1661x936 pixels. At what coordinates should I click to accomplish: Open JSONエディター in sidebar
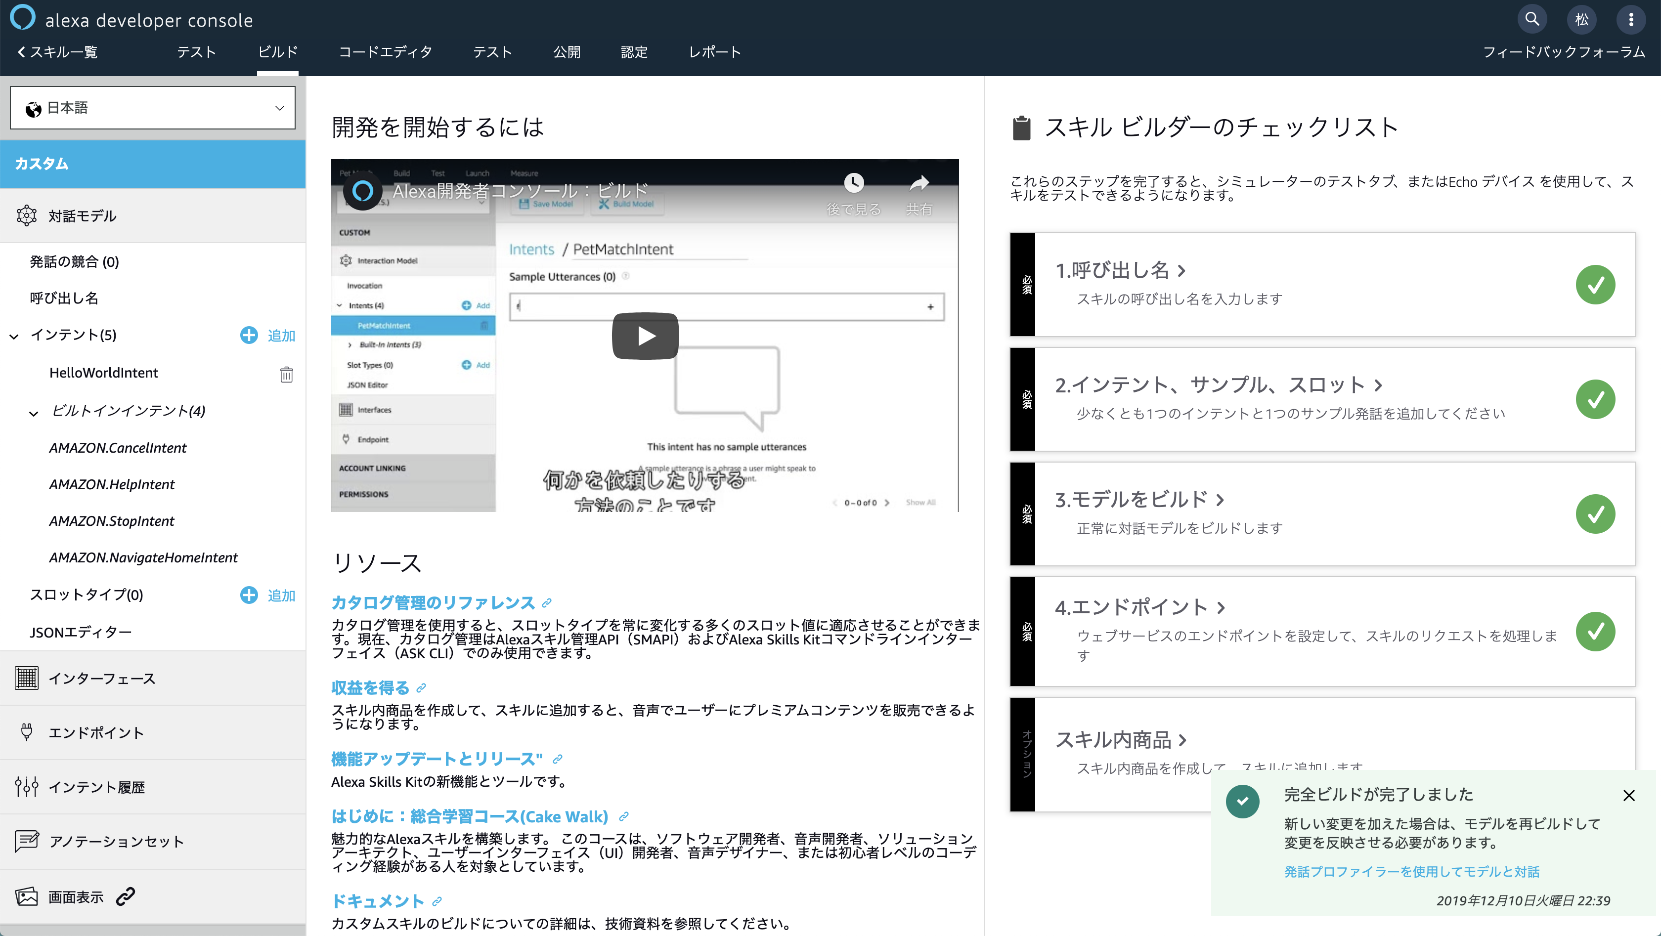coord(81,632)
